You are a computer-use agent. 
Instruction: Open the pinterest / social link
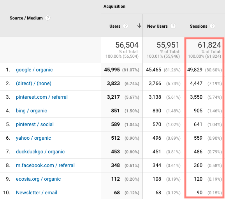tap(35, 124)
